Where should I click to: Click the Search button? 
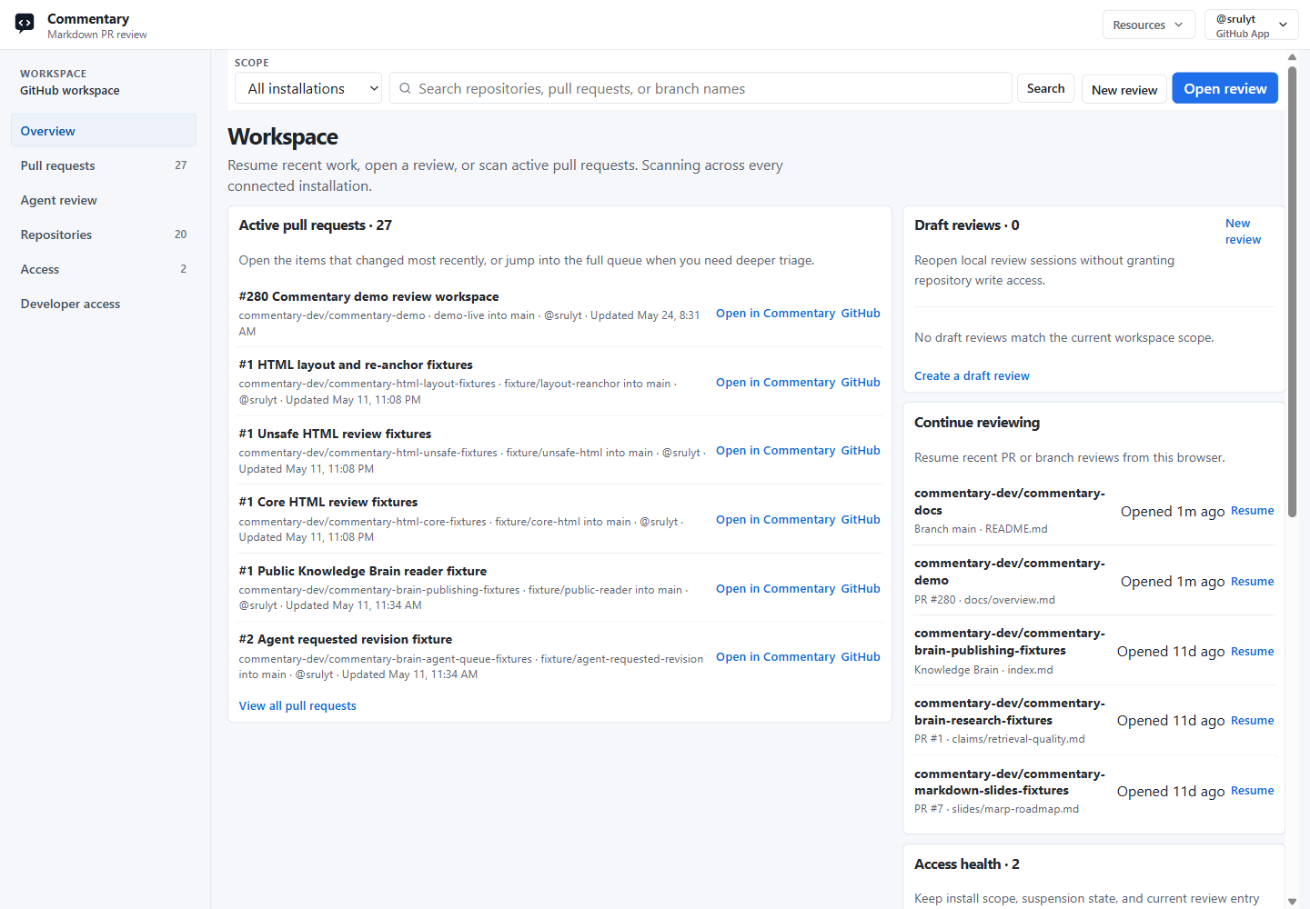(1045, 88)
